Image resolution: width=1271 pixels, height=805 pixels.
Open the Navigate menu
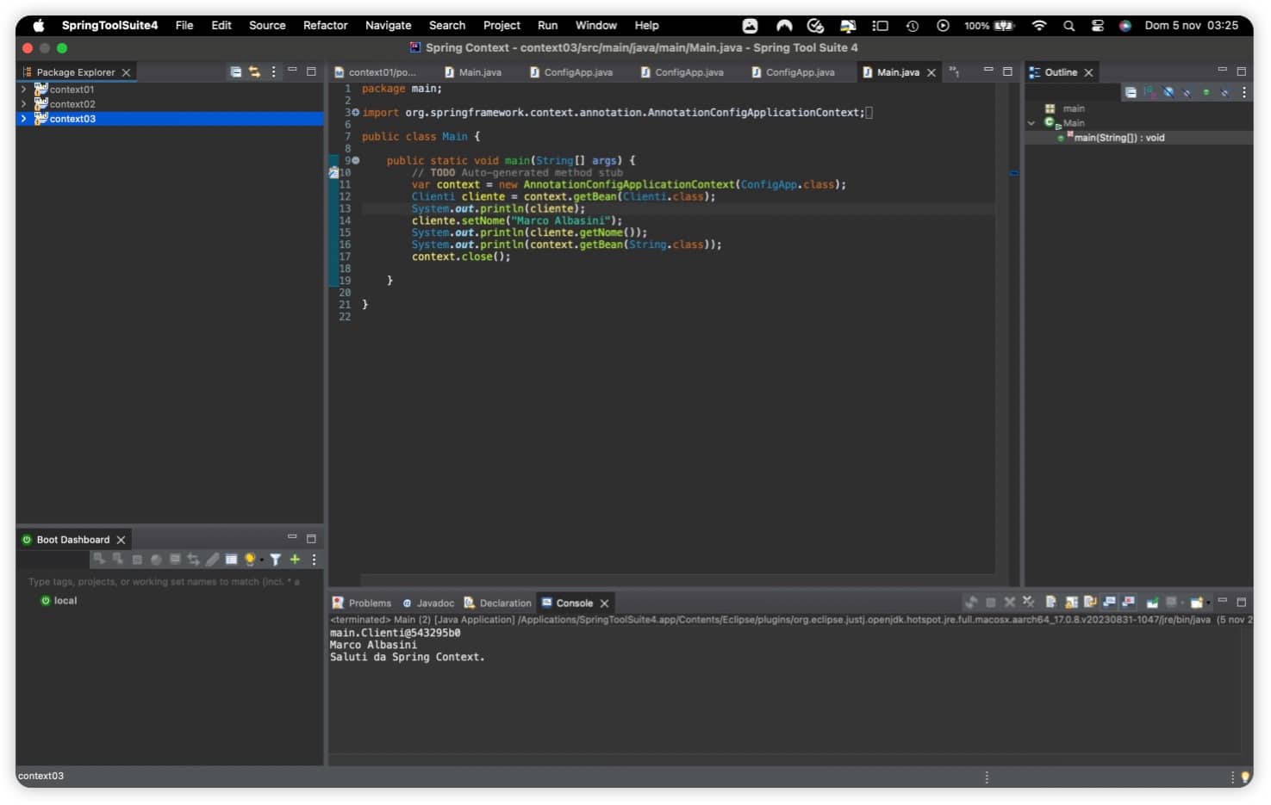pyautogui.click(x=388, y=25)
